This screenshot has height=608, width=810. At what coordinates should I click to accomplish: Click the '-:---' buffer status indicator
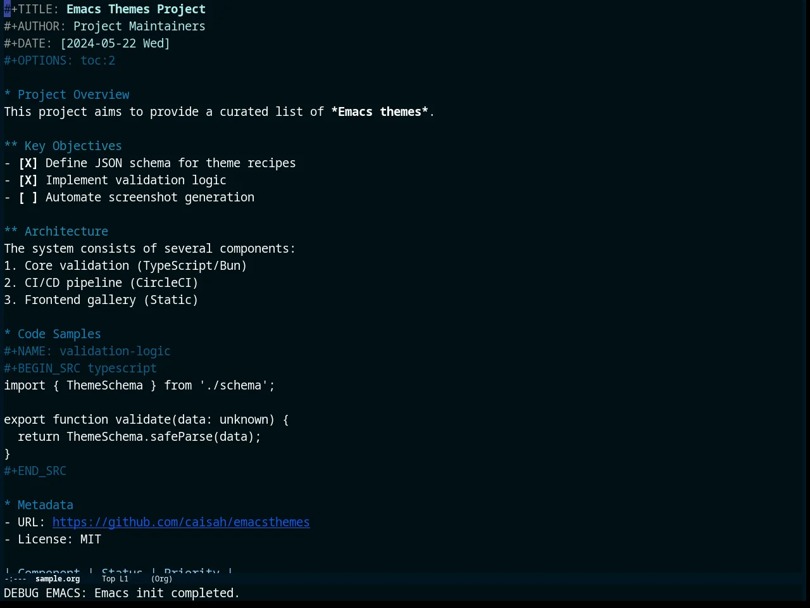click(x=15, y=579)
